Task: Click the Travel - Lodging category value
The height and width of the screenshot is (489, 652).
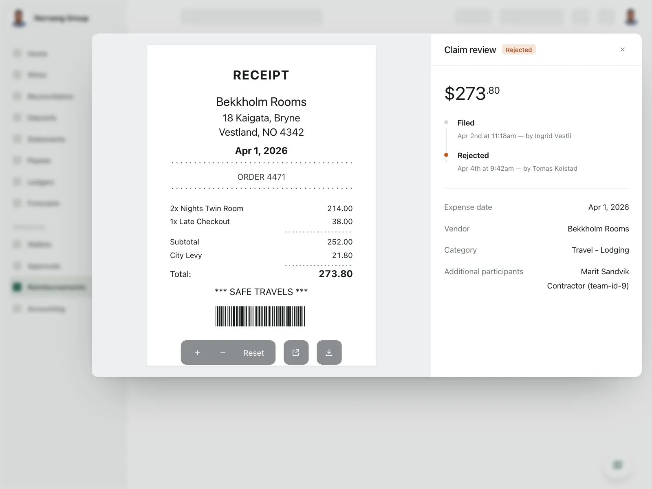Action: tap(600, 250)
